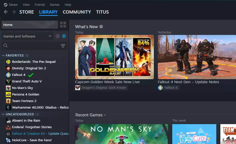
Task: Click Absent in the Rain icon
Action: tap(8, 120)
